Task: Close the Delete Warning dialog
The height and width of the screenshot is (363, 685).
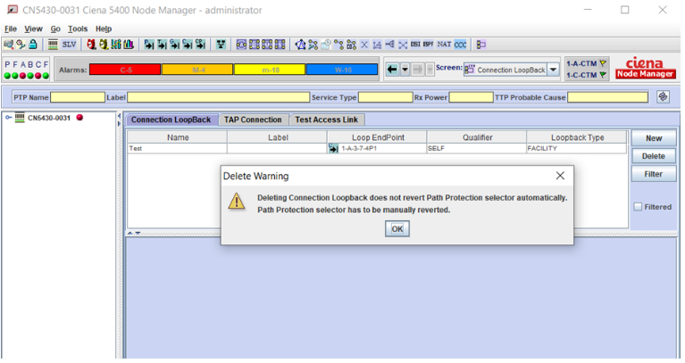Action: pyautogui.click(x=560, y=176)
